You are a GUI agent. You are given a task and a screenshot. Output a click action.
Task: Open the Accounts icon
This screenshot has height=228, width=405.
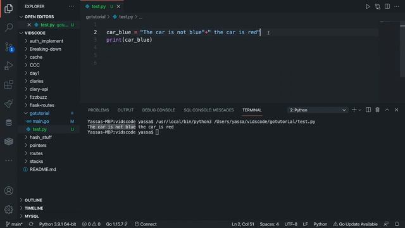pos(8,191)
